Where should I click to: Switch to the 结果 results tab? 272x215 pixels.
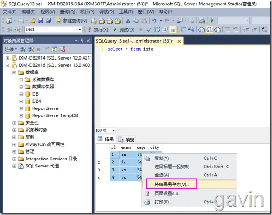tap(106, 139)
